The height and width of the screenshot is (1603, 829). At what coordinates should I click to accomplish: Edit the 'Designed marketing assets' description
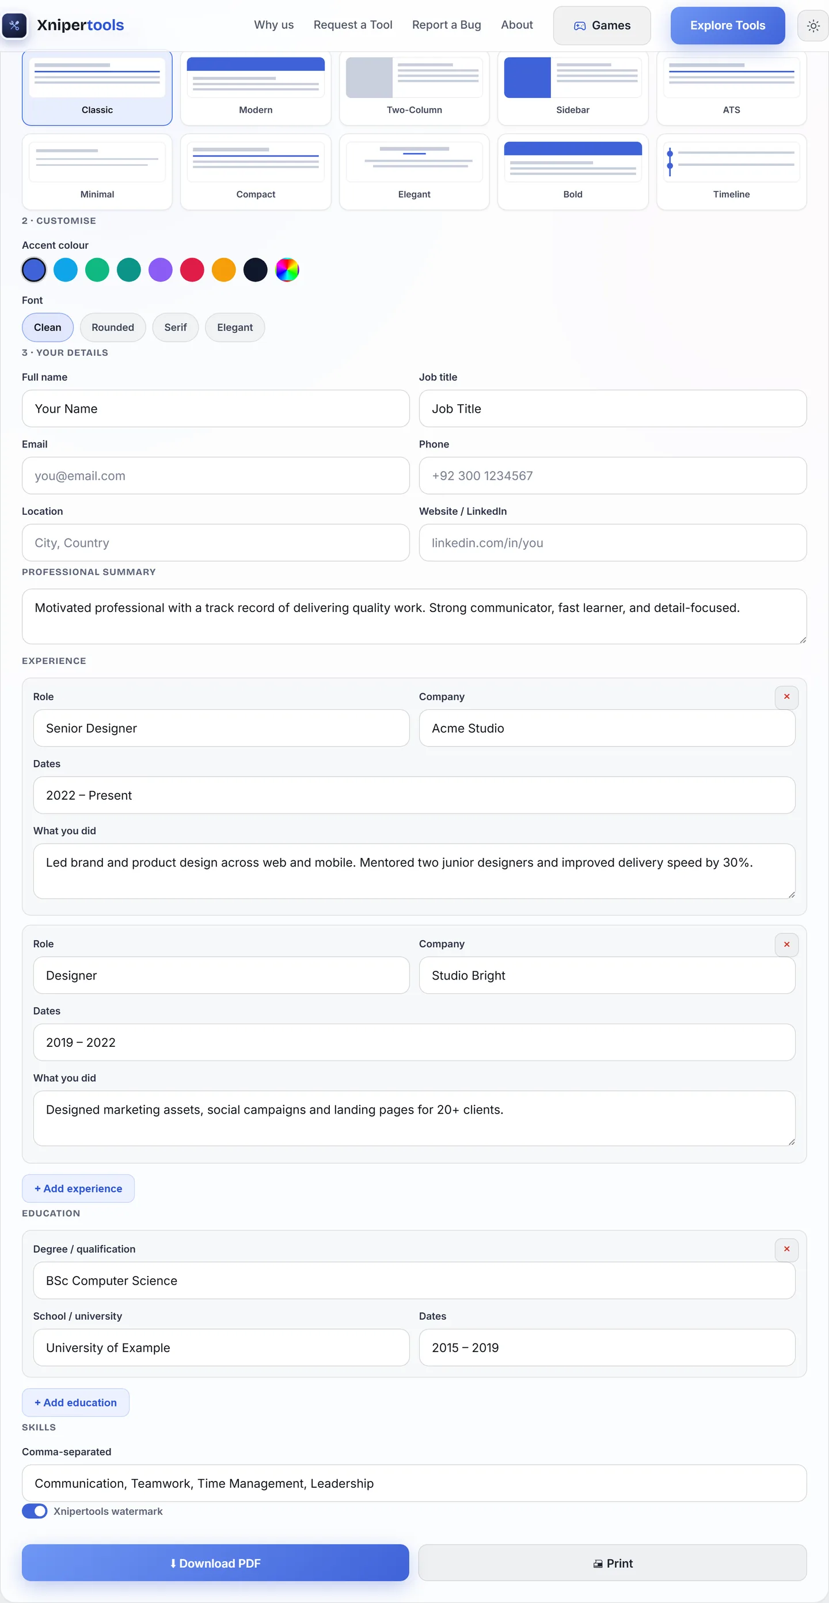click(414, 1119)
